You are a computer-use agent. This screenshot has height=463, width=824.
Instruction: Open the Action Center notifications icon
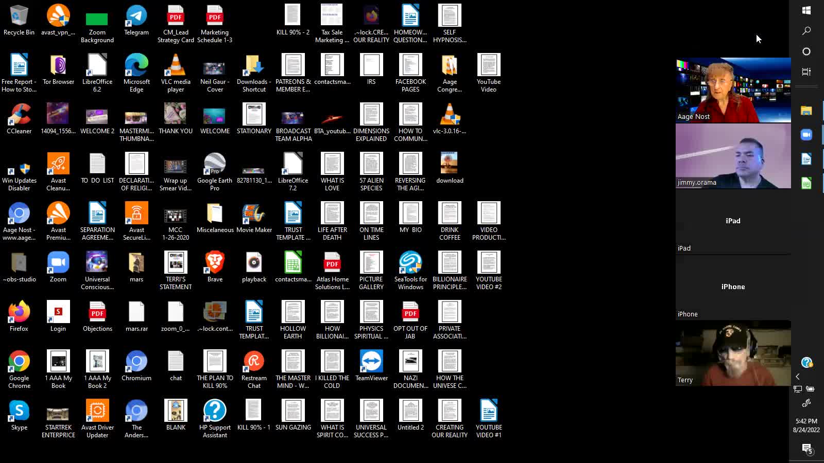806,449
